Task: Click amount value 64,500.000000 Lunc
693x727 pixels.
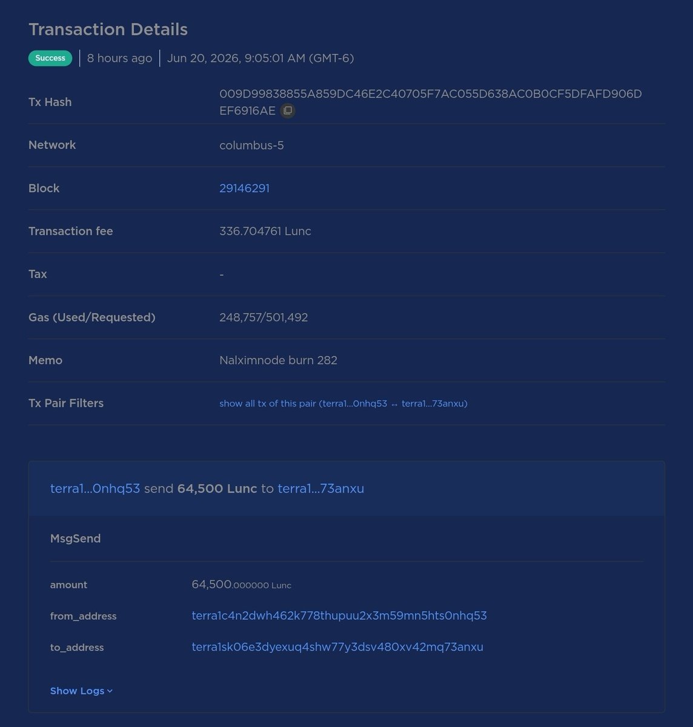Action: [241, 585]
